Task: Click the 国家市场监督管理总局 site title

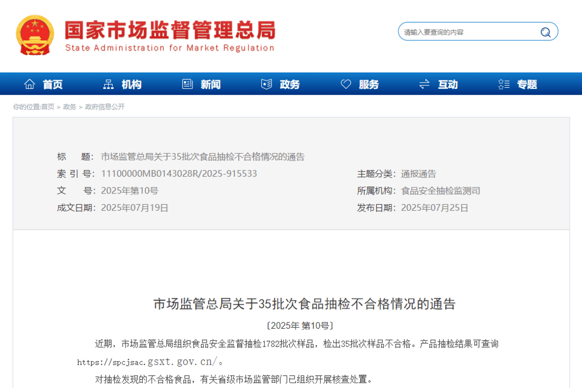Action: tap(170, 30)
